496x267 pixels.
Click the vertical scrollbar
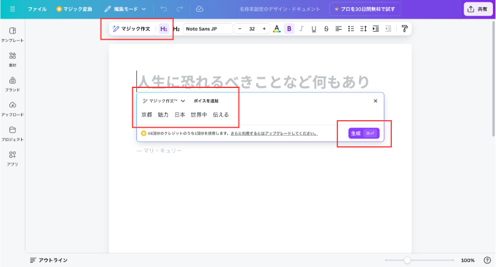point(494,79)
